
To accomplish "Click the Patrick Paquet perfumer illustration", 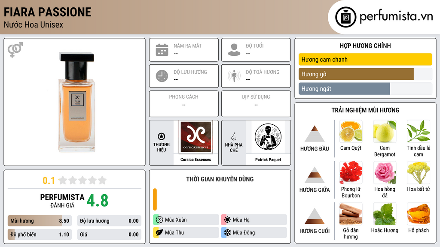I will pos(268,137).
